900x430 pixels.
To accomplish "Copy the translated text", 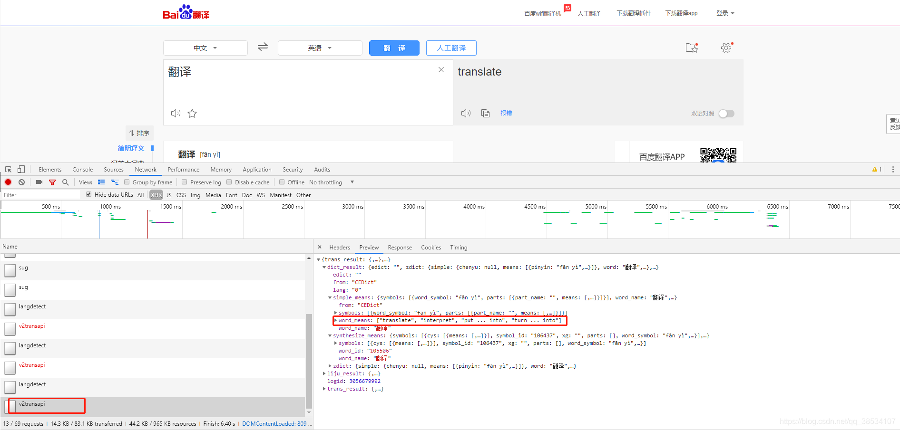I will [x=485, y=113].
